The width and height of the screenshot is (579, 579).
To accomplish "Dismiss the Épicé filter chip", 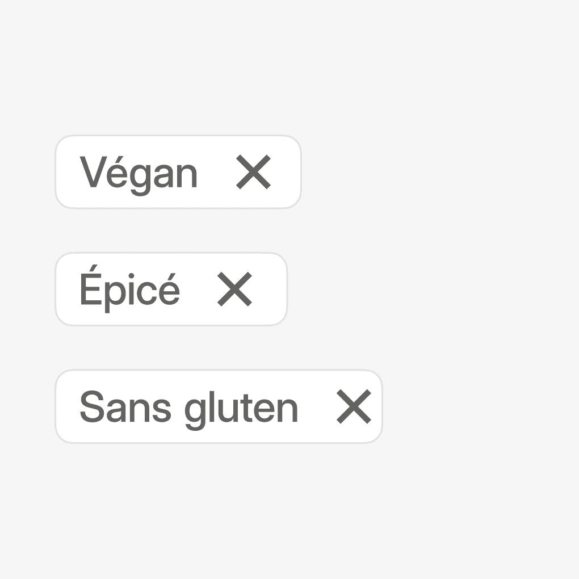I will (x=234, y=289).
